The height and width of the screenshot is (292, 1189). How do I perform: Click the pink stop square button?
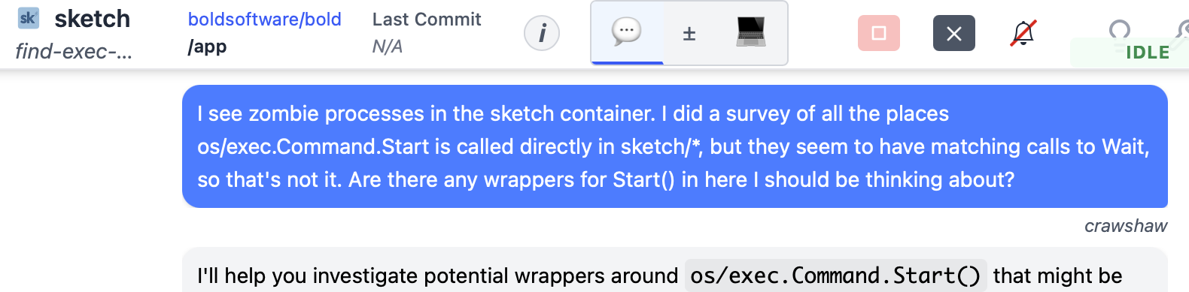click(x=879, y=33)
